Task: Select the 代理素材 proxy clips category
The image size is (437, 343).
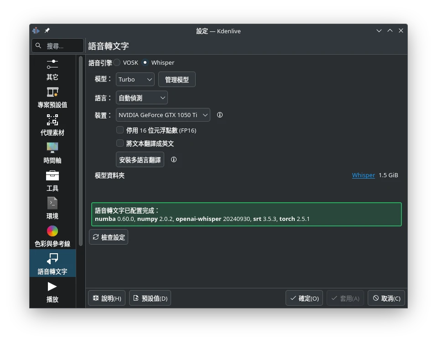Action: [x=52, y=125]
